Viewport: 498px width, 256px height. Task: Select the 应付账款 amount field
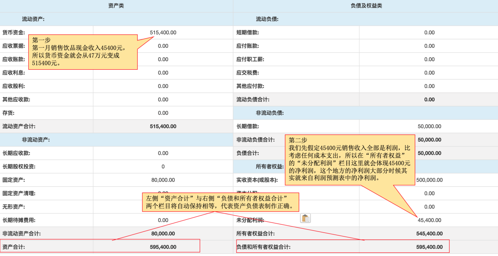[429, 46]
